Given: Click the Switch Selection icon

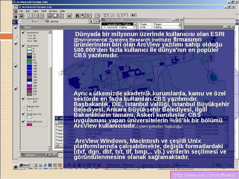Looking at the screenshot, I should (61, 16).
